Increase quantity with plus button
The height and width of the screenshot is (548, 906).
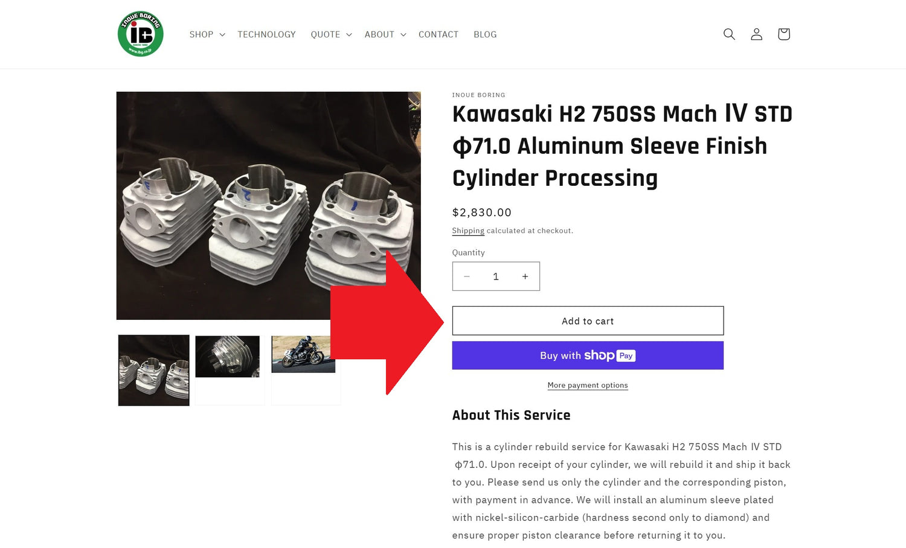tap(525, 276)
